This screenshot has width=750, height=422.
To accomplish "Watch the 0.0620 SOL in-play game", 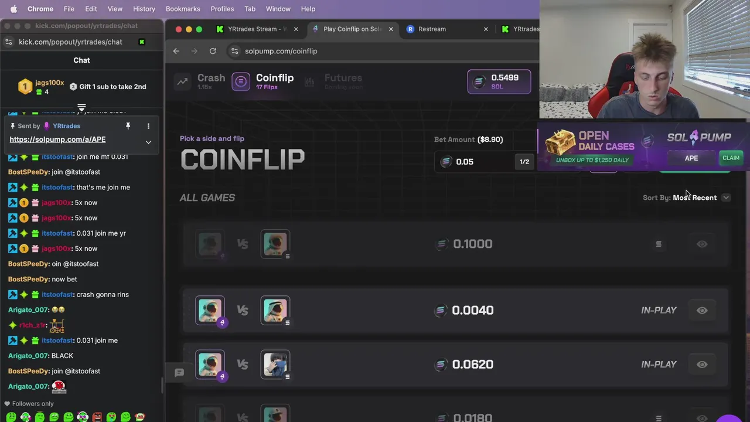I will (x=702, y=365).
